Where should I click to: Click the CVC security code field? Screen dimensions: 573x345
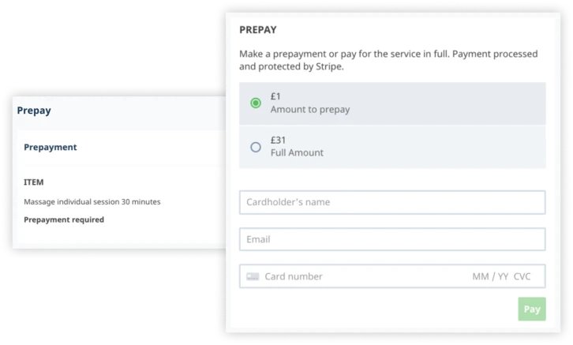point(522,276)
